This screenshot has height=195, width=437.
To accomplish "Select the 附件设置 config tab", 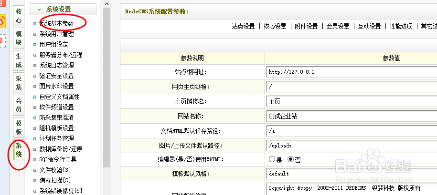I will (306, 27).
